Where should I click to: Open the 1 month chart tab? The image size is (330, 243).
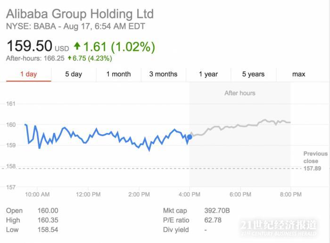[118, 74]
